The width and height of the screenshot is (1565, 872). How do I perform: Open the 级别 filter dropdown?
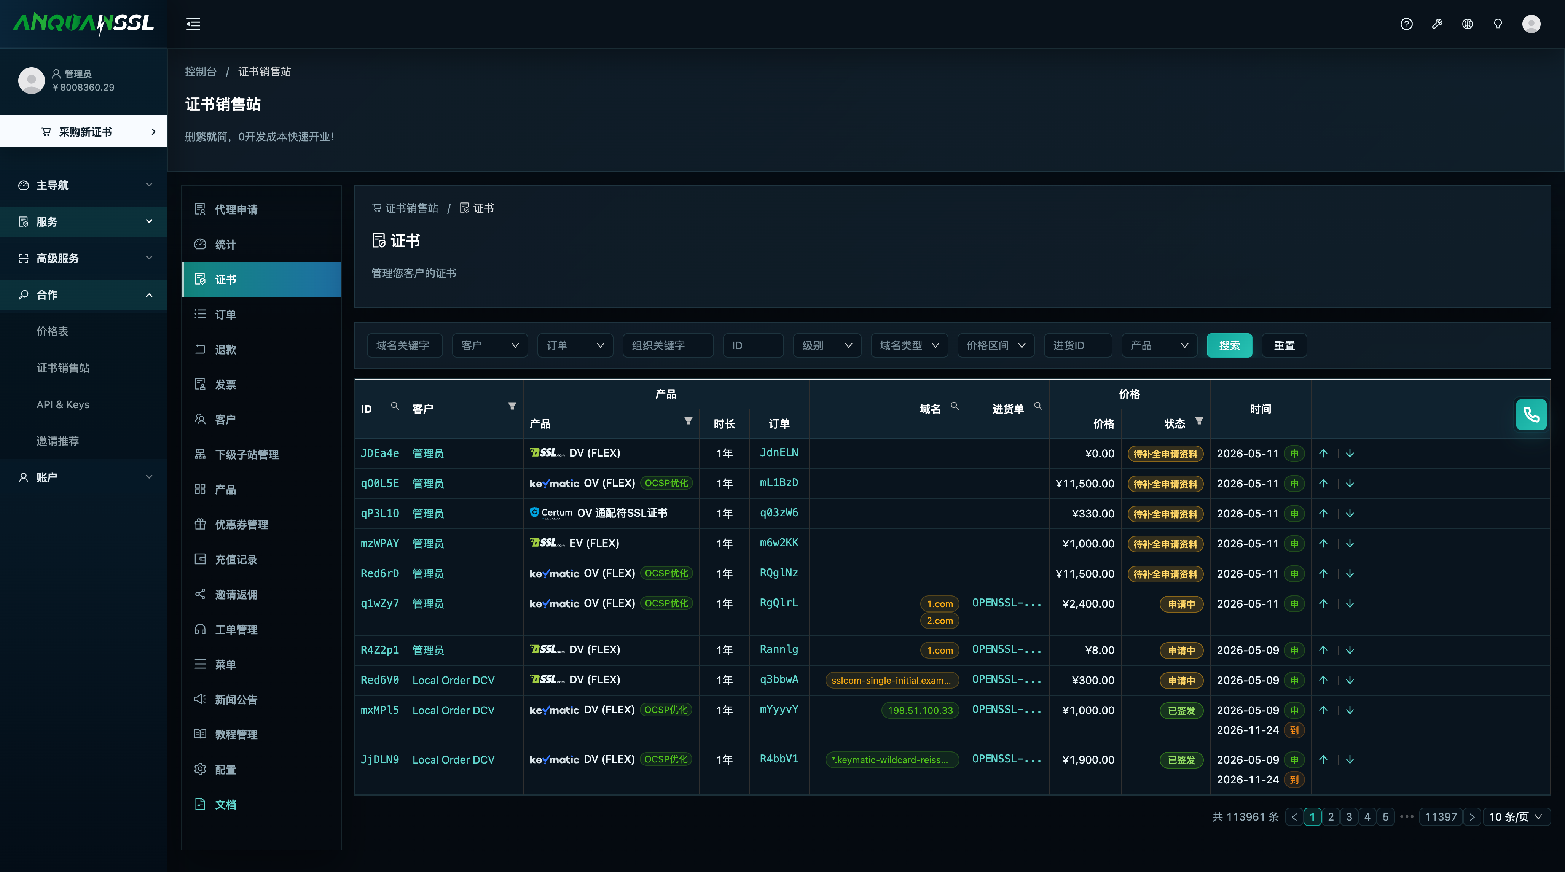point(827,345)
